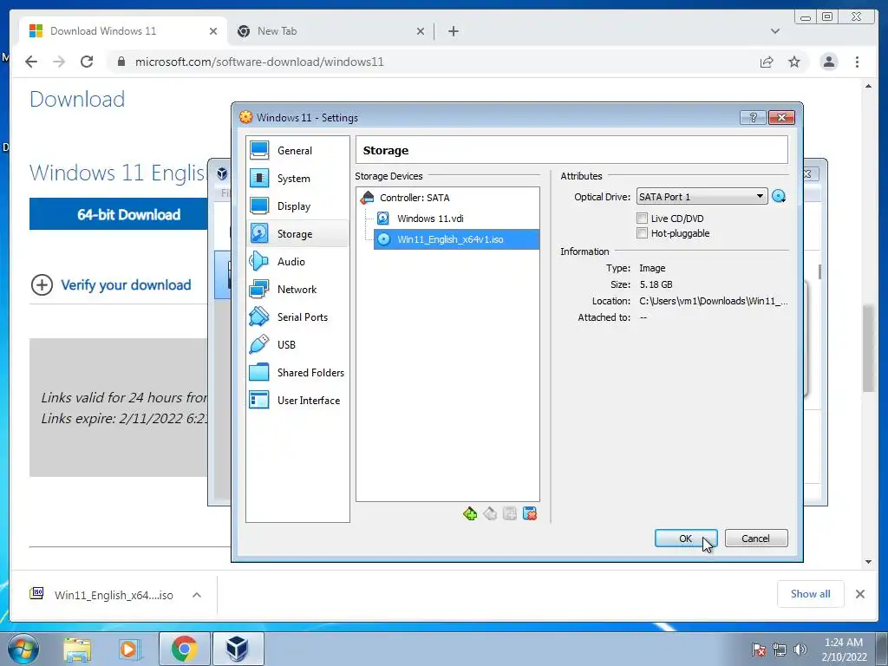Click Show all downloads
The width and height of the screenshot is (888, 666).
pos(811,593)
